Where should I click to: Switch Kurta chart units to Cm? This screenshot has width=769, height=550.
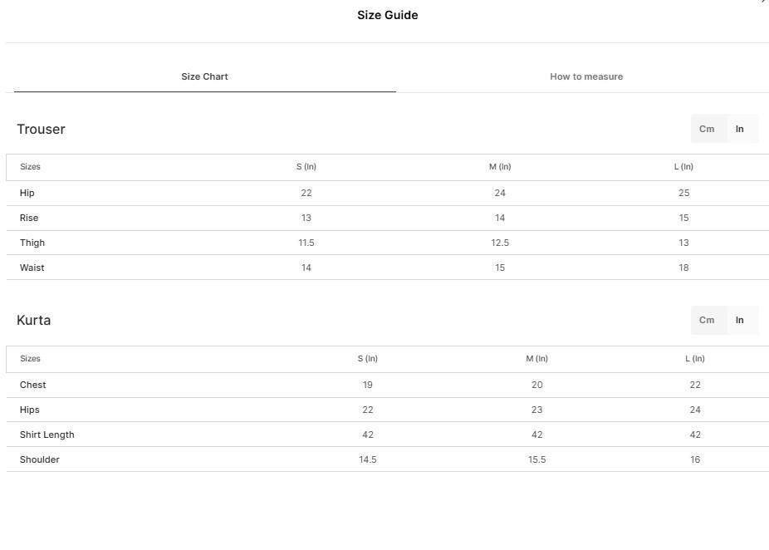pos(707,320)
